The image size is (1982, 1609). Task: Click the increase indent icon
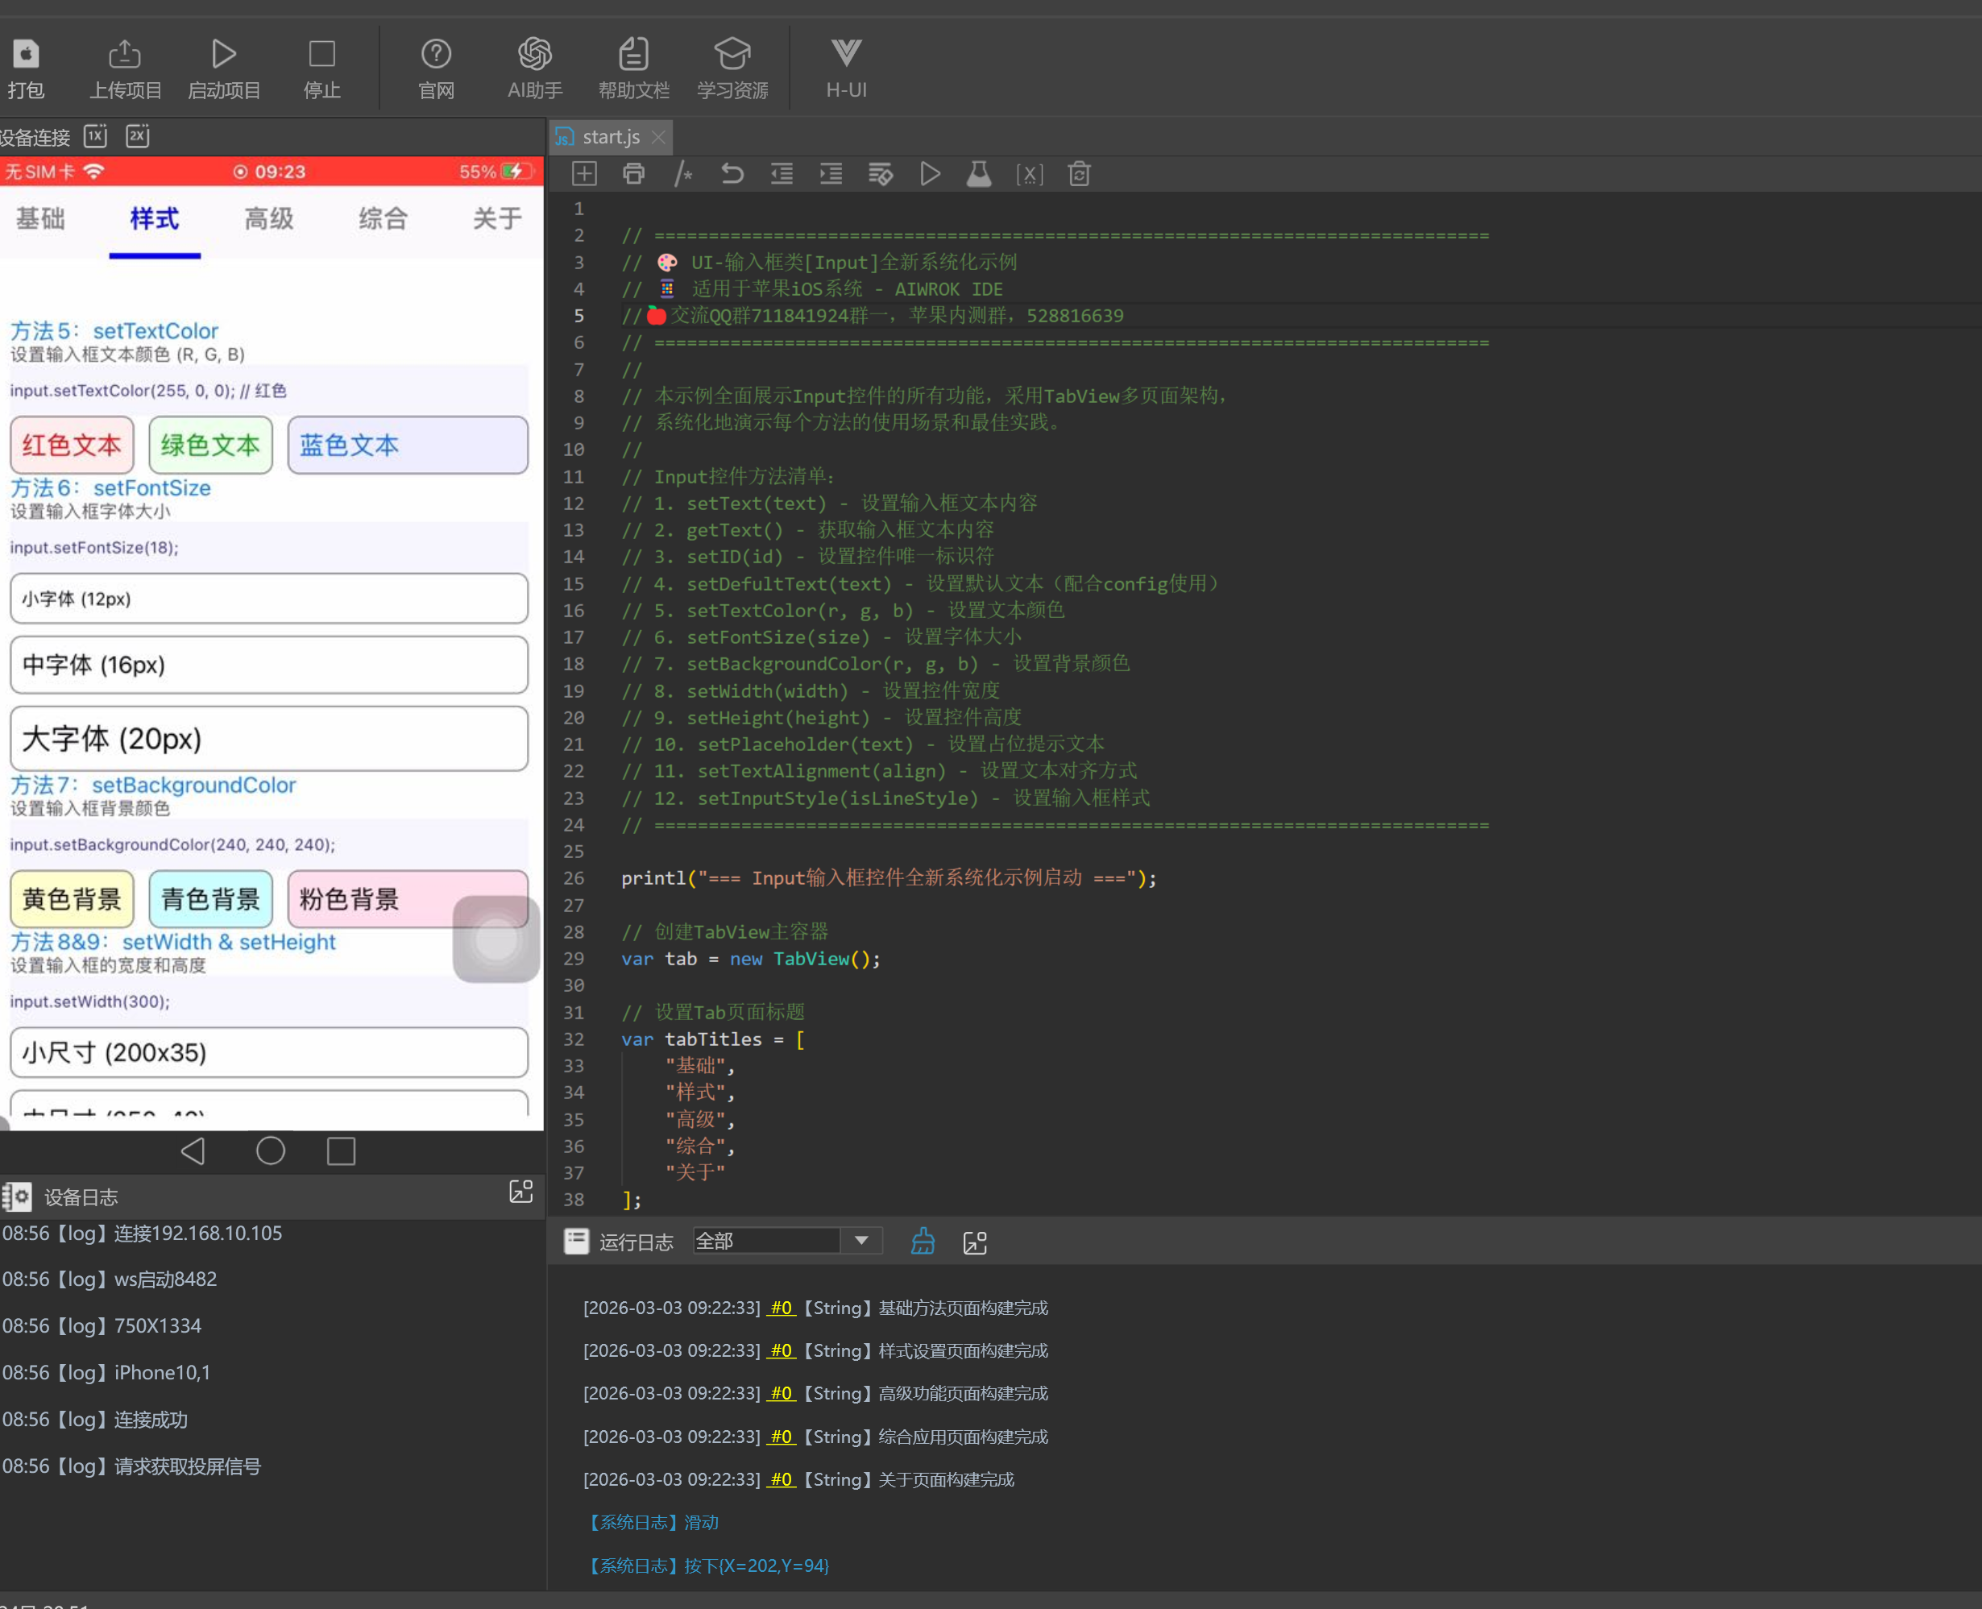831,174
